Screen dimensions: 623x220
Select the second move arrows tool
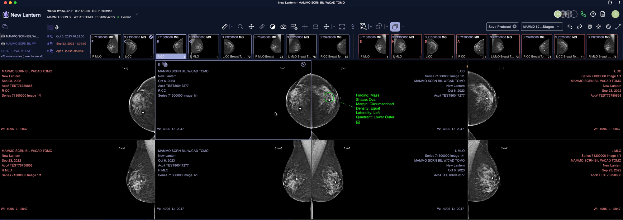pyautogui.click(x=326, y=27)
